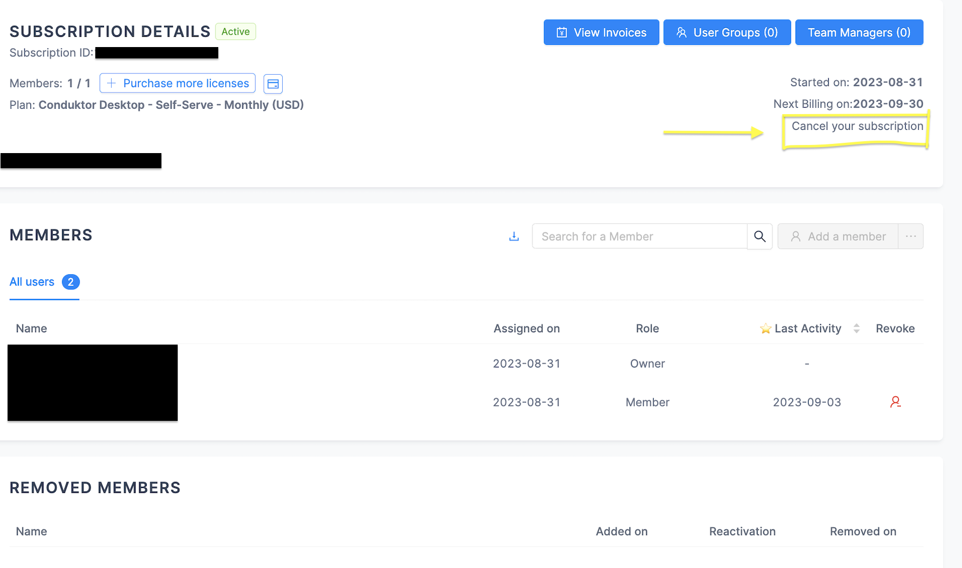Viewport: 962px width, 568px height.
Task: Click the Added on column header
Action: coord(622,531)
